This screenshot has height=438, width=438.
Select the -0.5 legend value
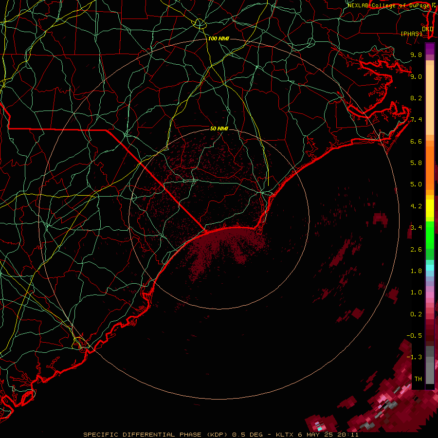point(414,336)
